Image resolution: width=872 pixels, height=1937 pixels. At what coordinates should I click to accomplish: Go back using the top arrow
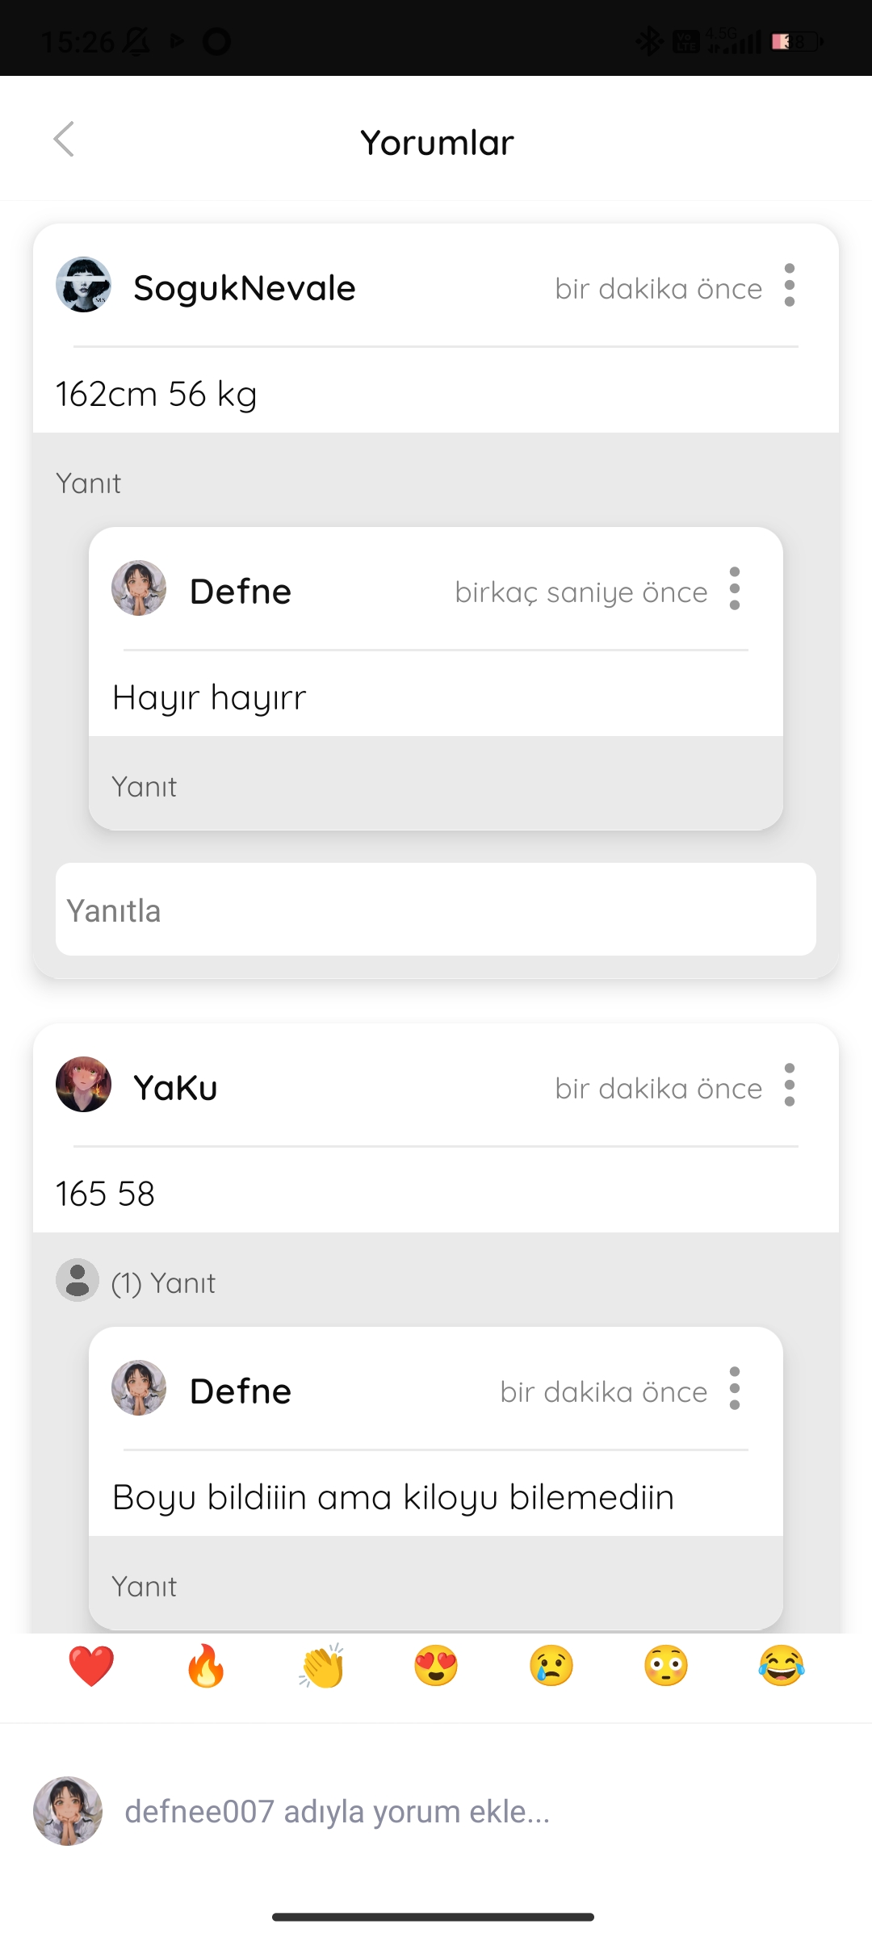pyautogui.click(x=64, y=140)
